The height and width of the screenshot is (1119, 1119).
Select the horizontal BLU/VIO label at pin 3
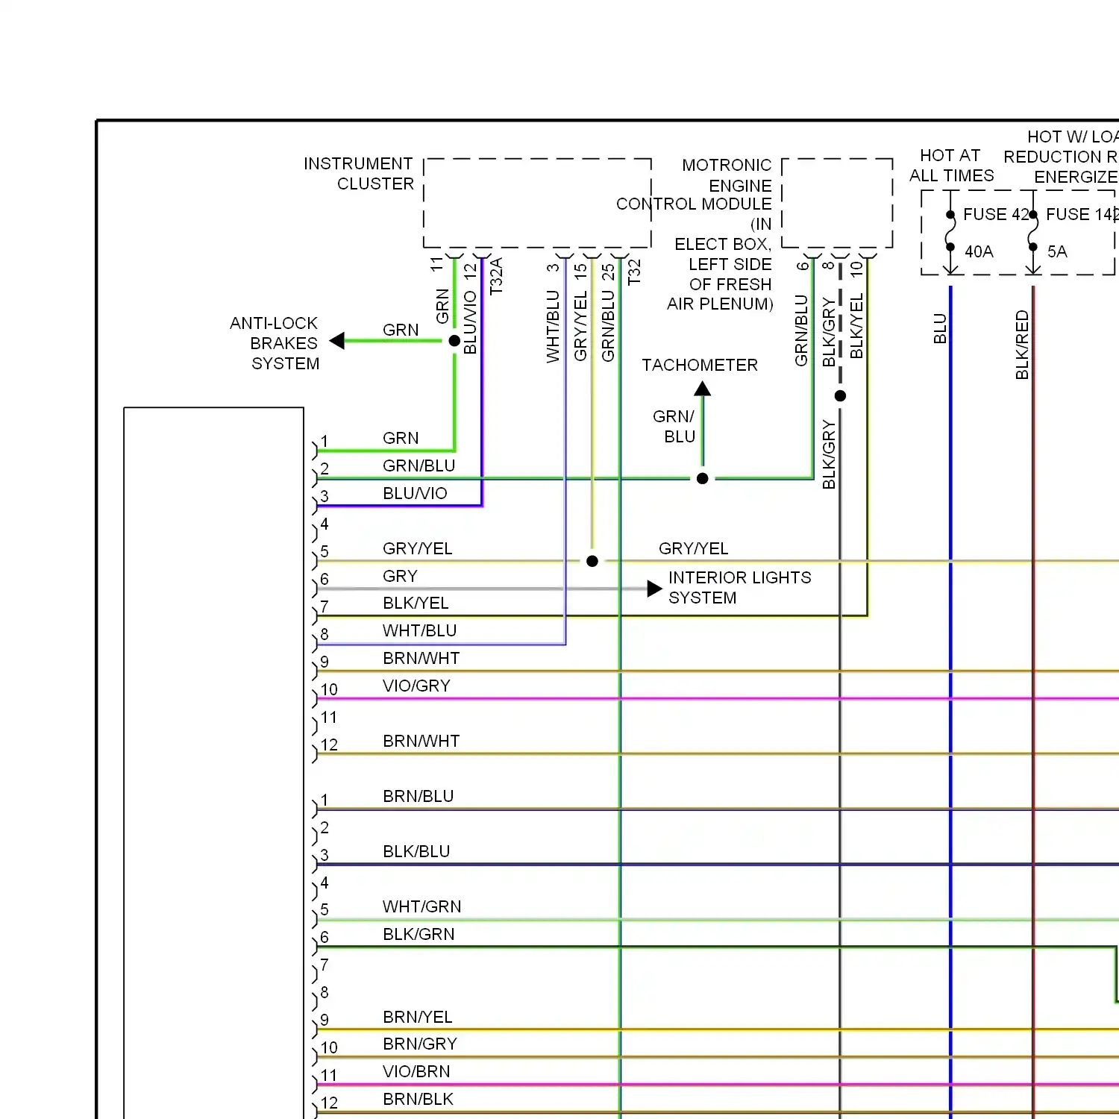pyautogui.click(x=415, y=493)
